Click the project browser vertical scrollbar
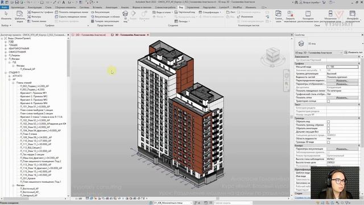Image resolution: width=364 pixels, height=205 pixels. tap(68, 58)
